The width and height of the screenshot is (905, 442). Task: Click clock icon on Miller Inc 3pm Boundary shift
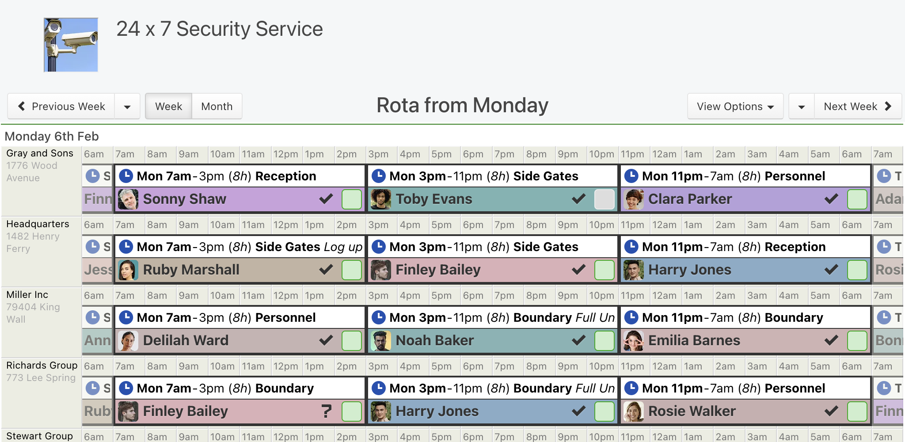[x=379, y=317]
